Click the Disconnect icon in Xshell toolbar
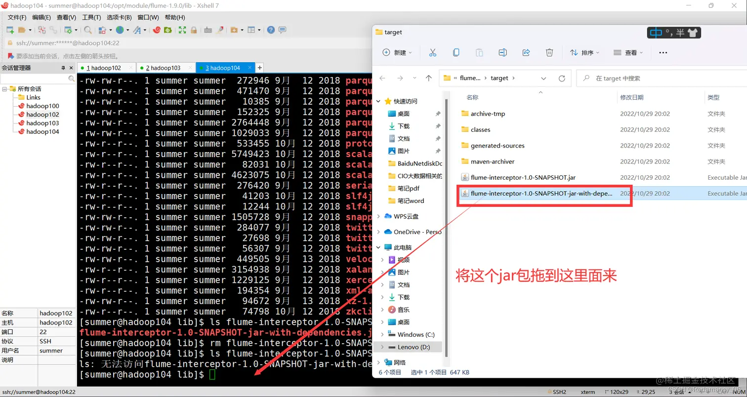 [x=42, y=30]
